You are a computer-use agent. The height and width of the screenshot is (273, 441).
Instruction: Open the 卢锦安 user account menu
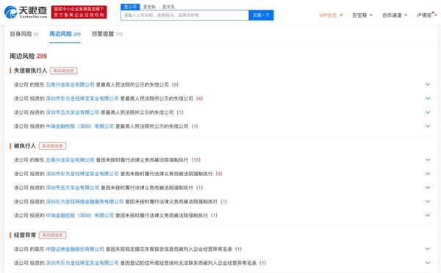tap(426, 15)
